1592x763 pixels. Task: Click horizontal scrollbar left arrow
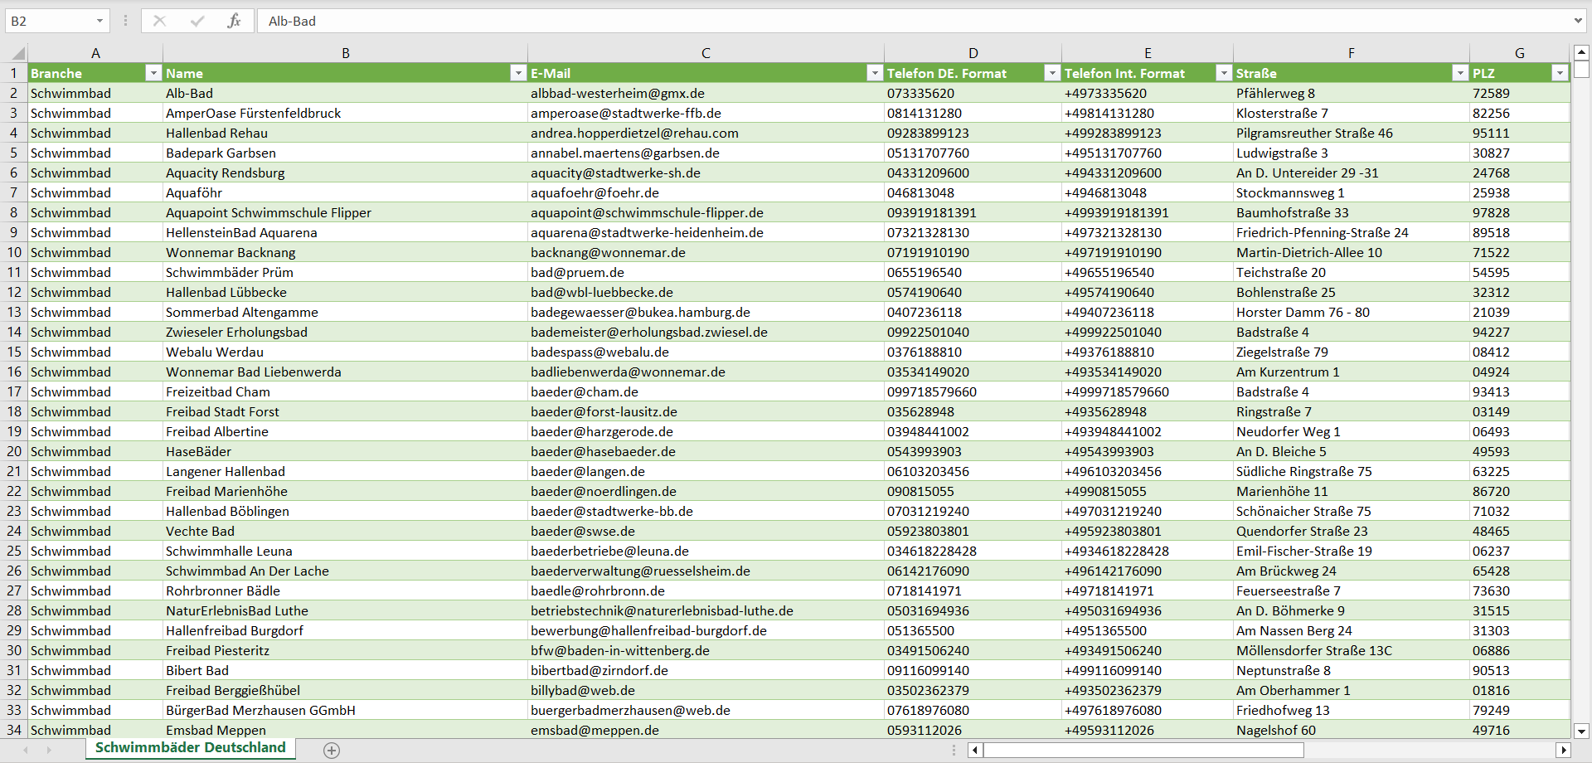(x=975, y=750)
